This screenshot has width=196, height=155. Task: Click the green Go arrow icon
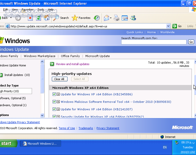click(175, 26)
